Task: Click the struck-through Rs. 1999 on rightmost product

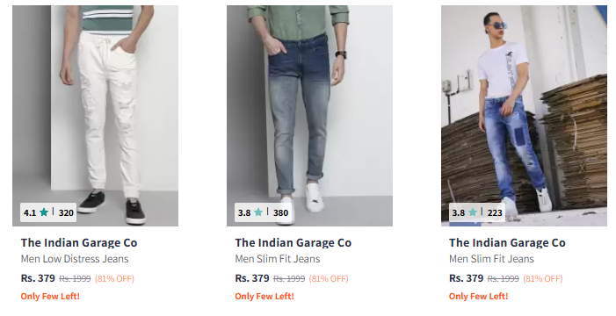Action: click(x=503, y=279)
